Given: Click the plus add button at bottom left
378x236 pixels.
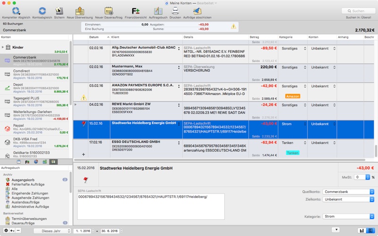Looking at the screenshot, I should click(x=12, y=230).
